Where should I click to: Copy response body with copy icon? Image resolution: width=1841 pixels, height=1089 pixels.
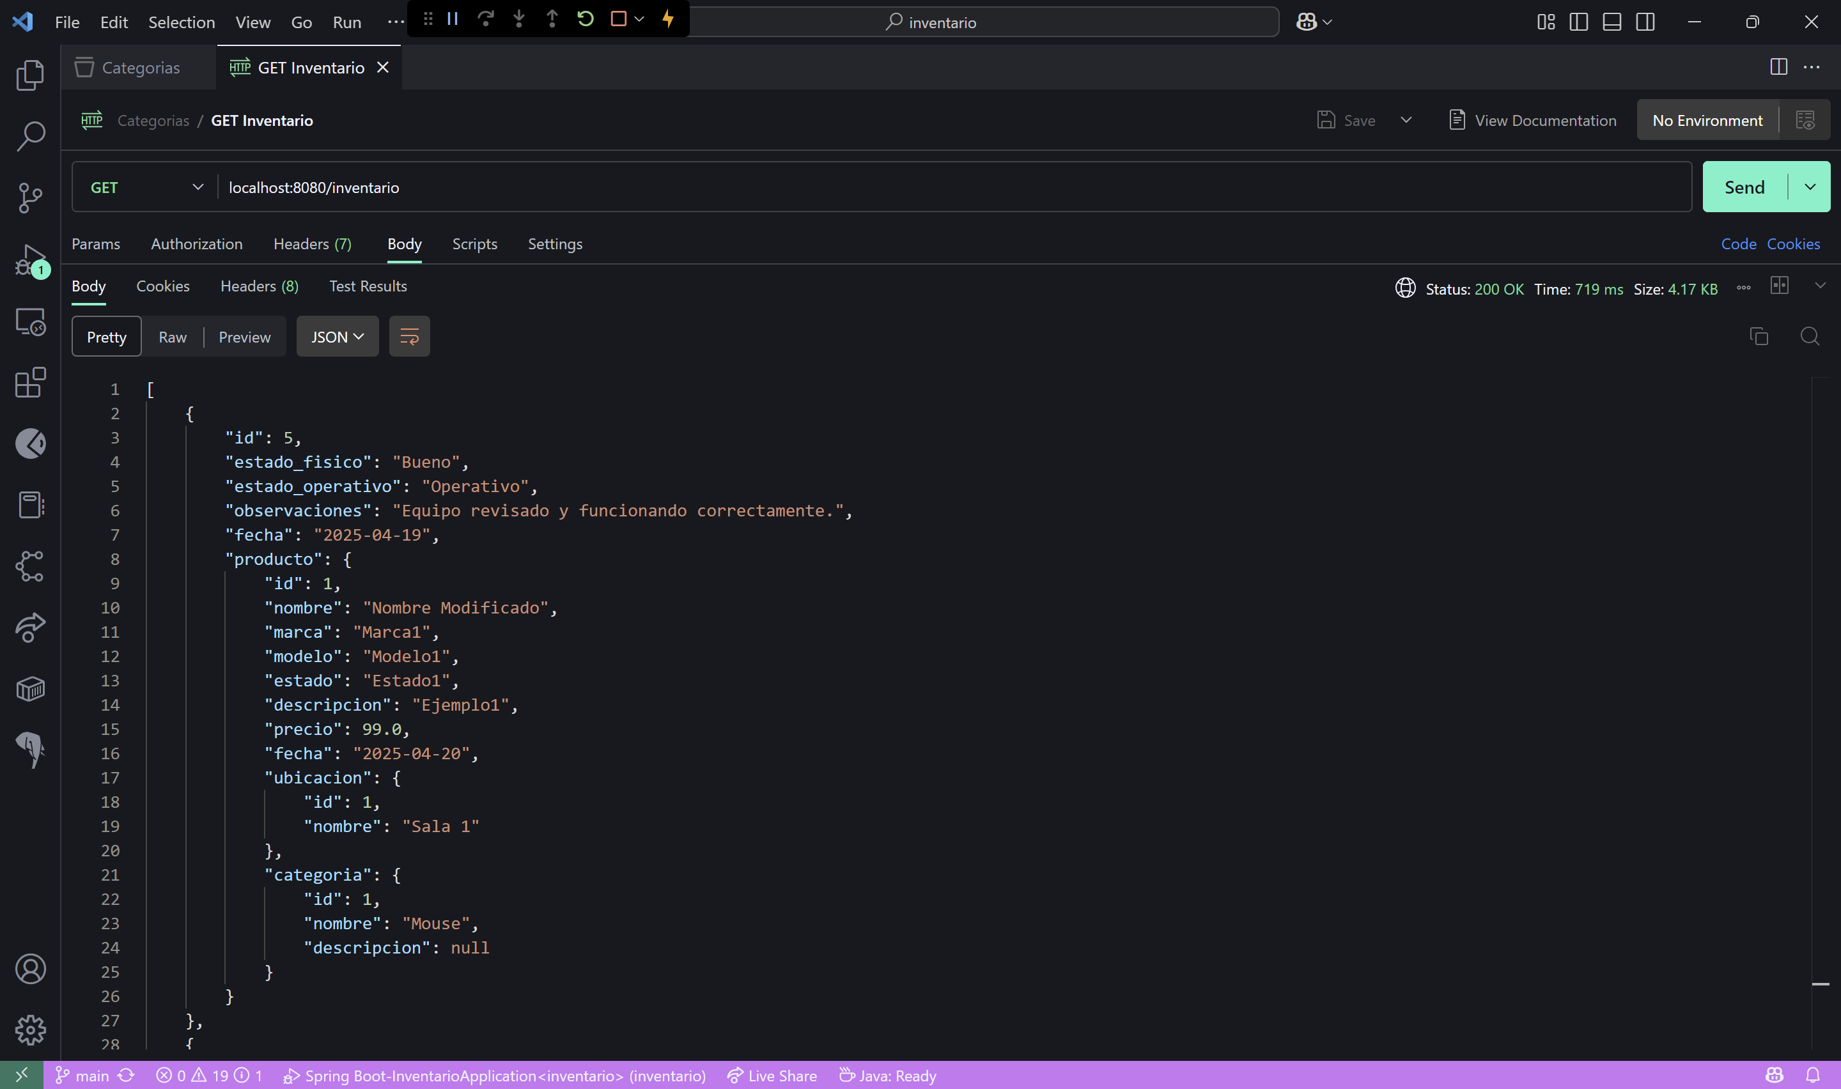tap(1759, 336)
